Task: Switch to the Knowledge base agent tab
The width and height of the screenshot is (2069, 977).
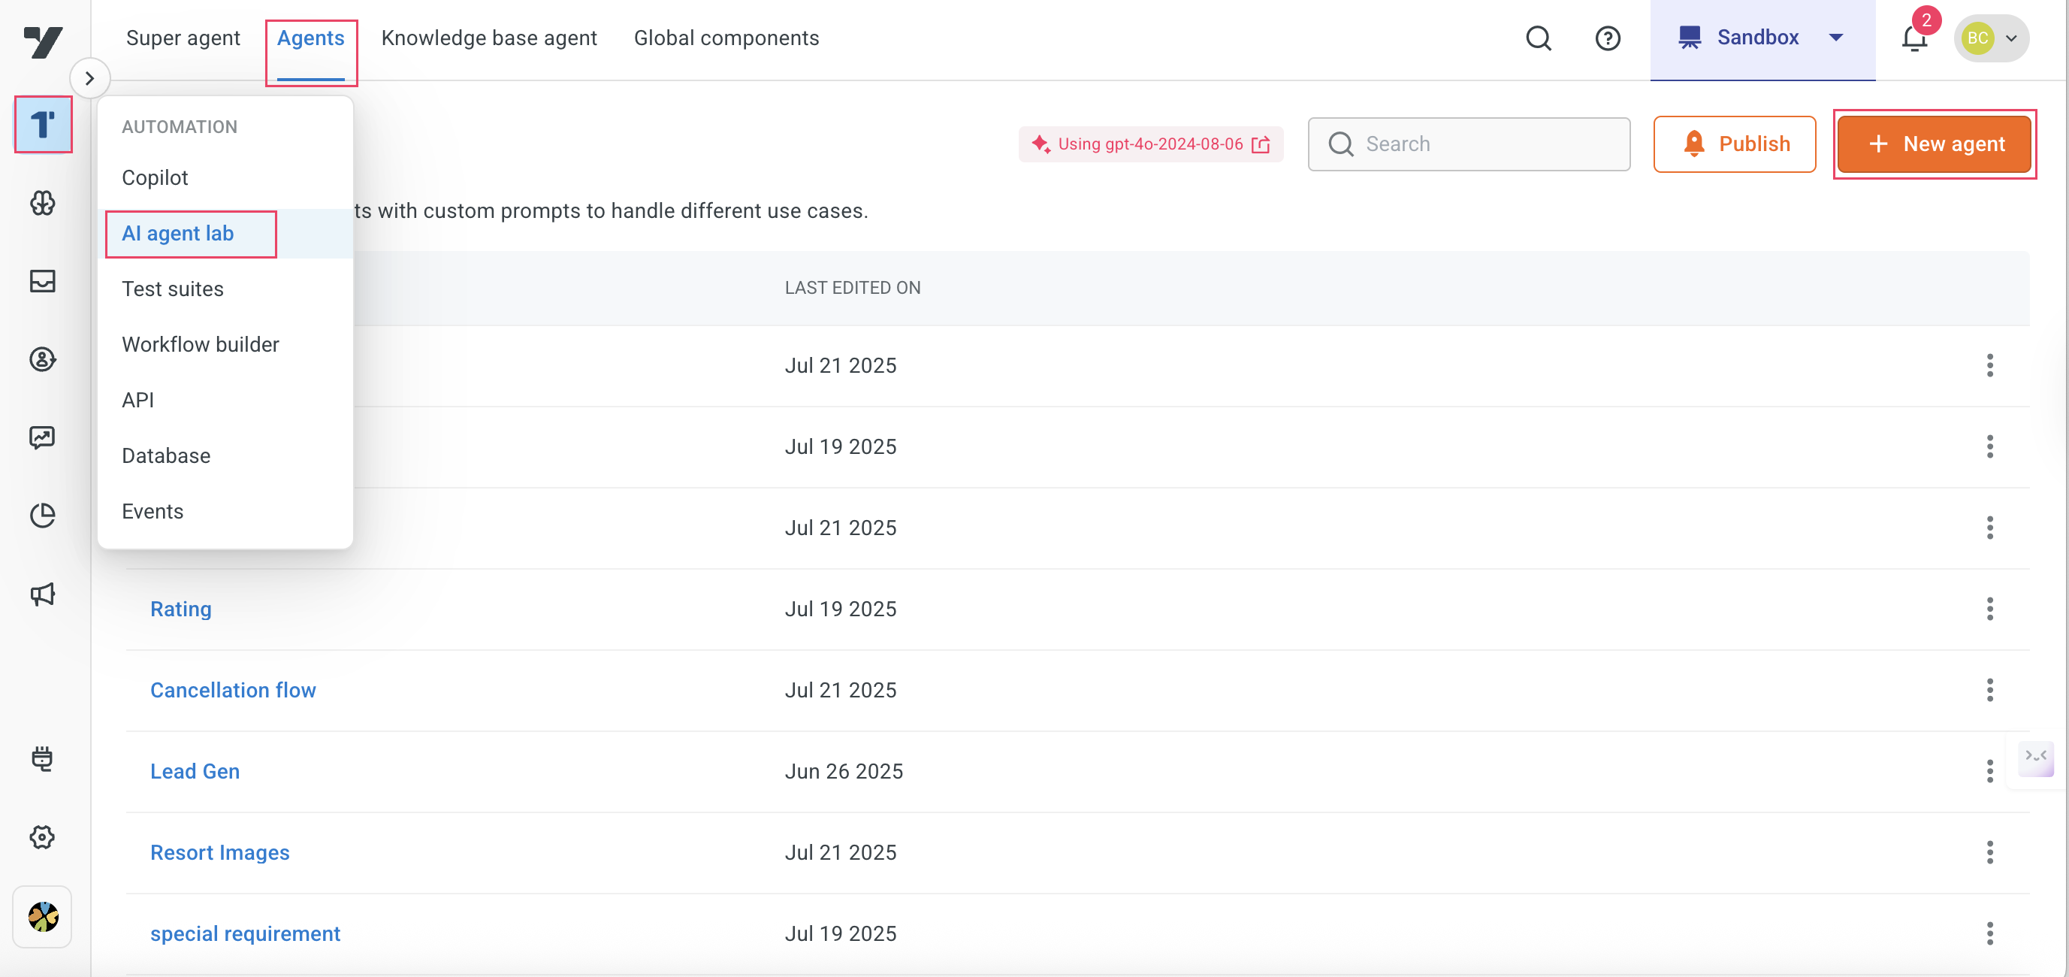Action: click(x=489, y=38)
